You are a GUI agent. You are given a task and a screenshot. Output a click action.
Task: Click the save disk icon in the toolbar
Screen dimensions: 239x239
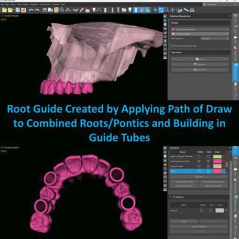tap(18, 10)
